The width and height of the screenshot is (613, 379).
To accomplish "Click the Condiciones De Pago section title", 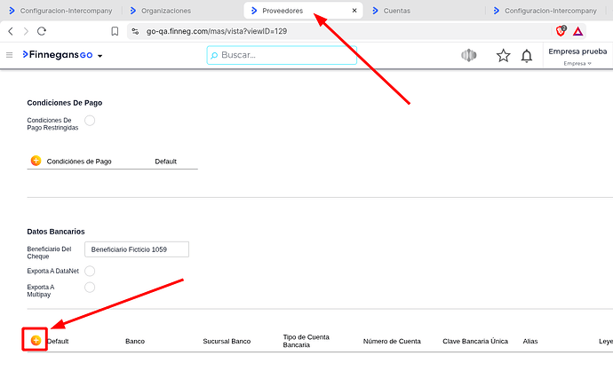I will [65, 102].
